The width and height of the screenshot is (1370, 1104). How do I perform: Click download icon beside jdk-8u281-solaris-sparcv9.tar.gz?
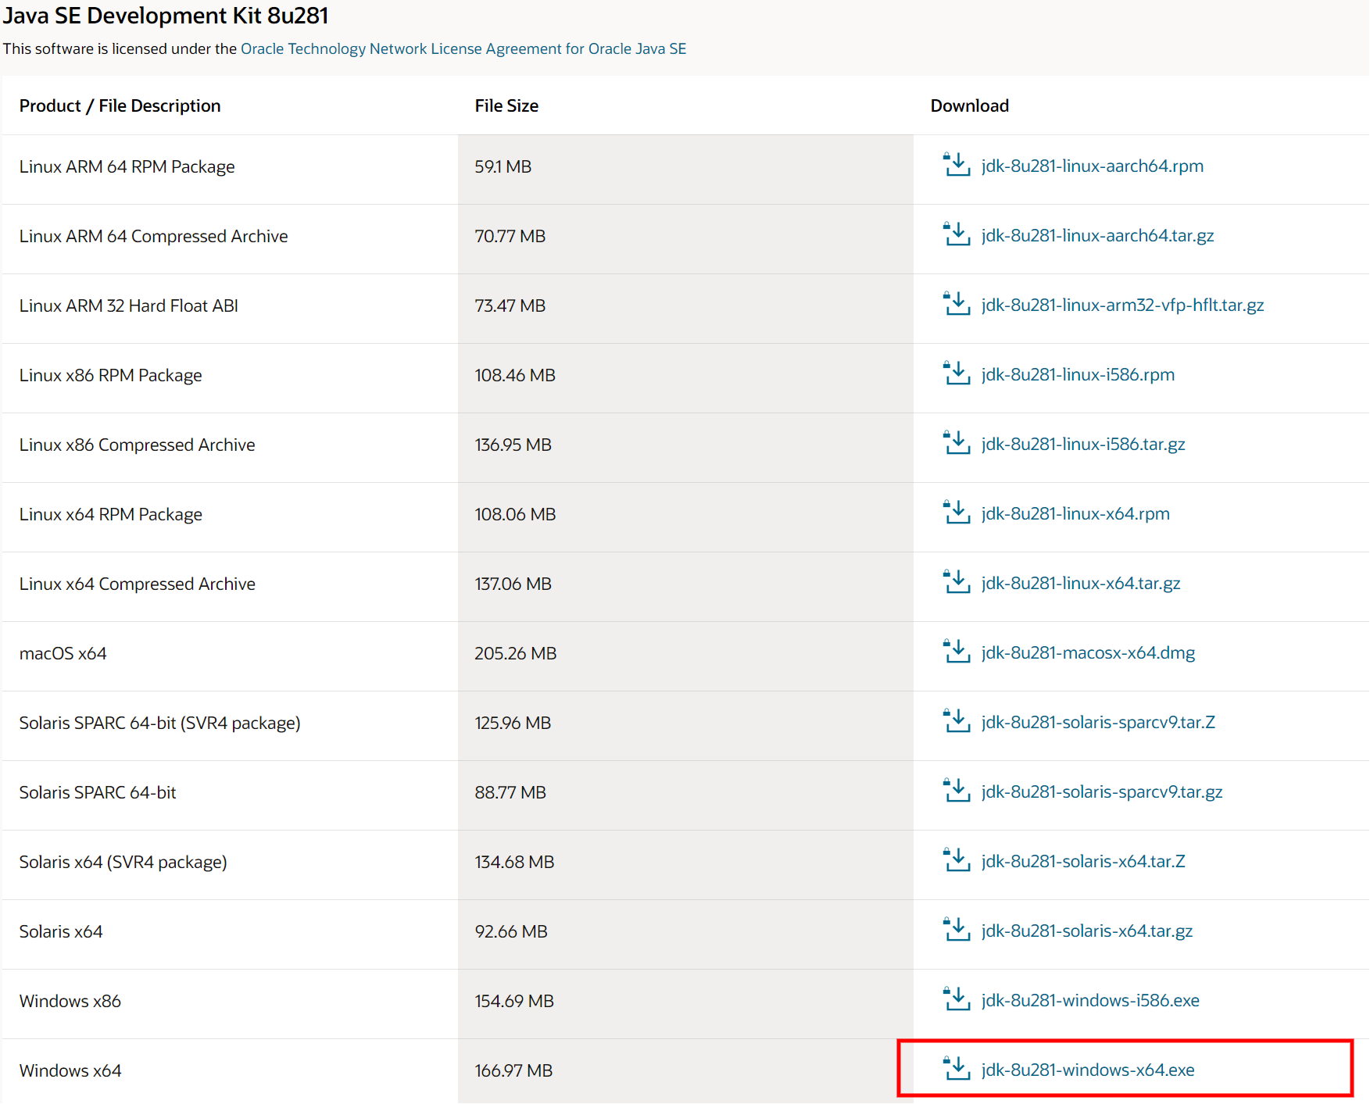pos(957,791)
